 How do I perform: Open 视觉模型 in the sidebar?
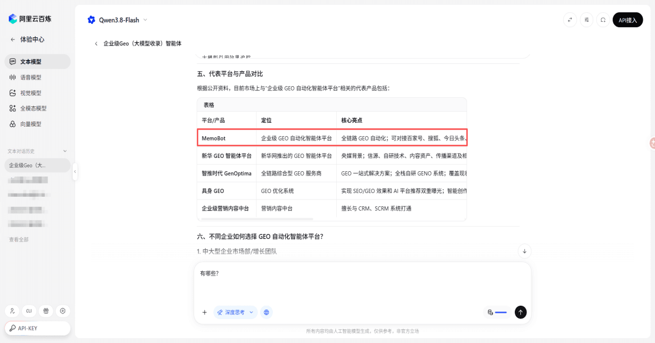click(37, 93)
